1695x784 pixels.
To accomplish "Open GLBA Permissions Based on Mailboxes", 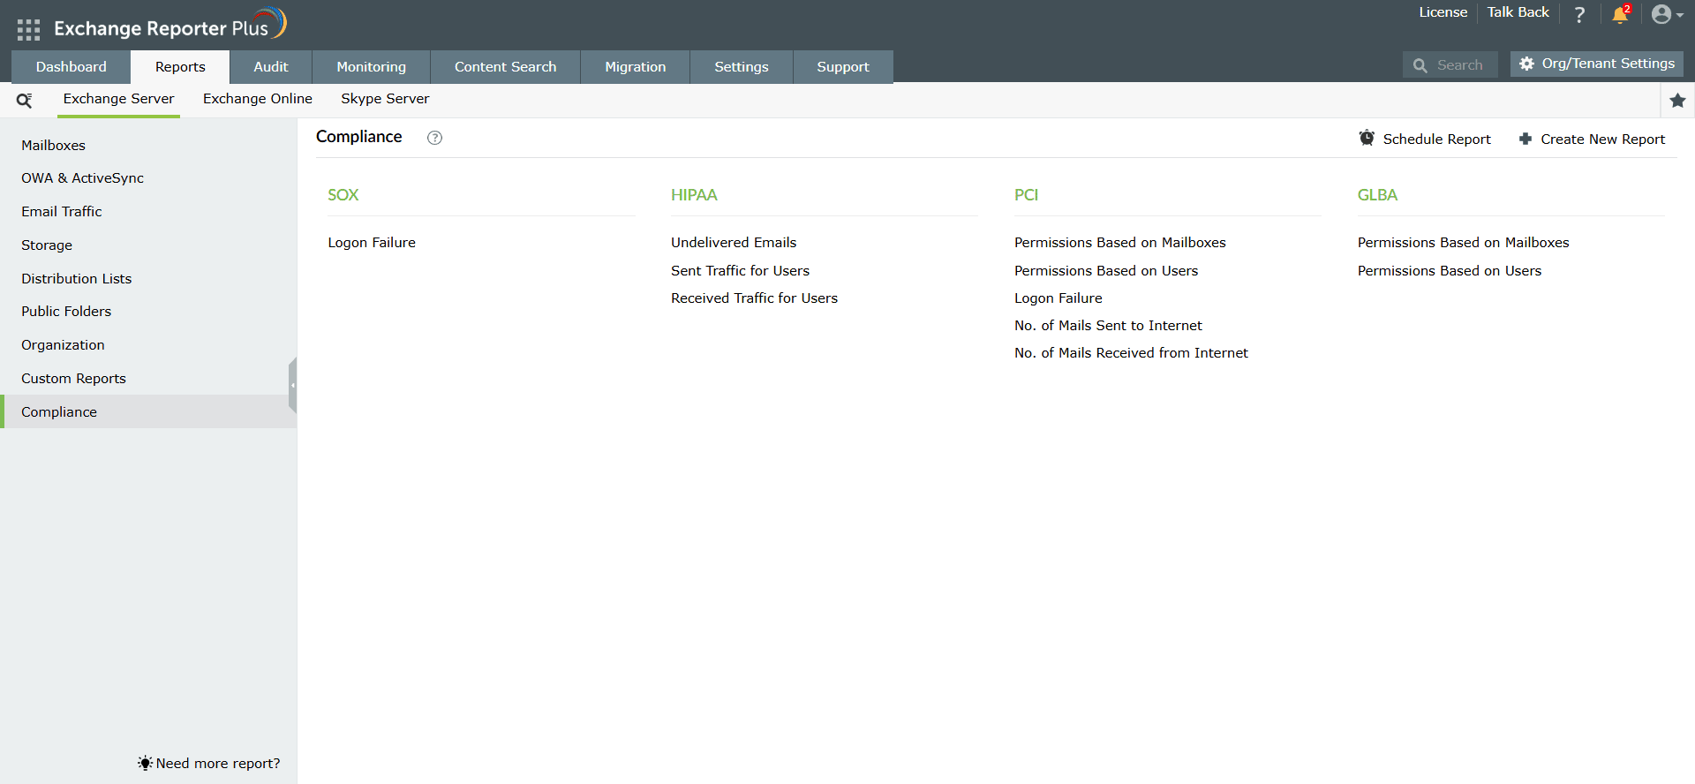I will tap(1464, 243).
